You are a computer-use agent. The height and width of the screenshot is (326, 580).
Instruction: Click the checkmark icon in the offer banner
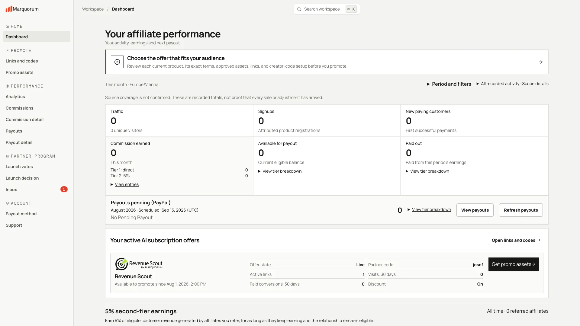tap(117, 62)
